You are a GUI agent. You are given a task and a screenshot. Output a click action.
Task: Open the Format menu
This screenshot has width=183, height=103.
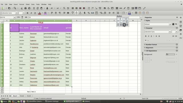click(x=22, y=5)
